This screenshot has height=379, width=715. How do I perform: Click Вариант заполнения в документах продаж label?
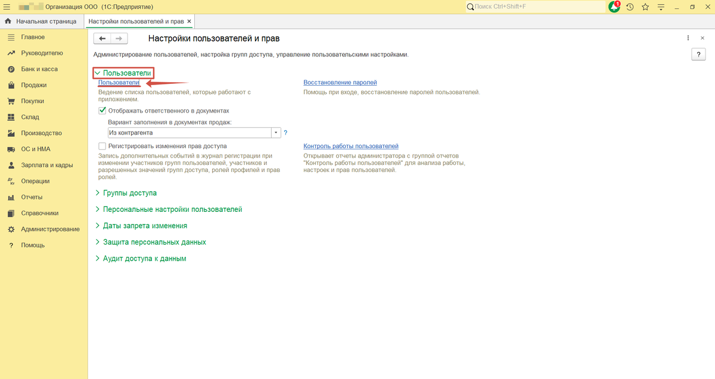tap(169, 122)
